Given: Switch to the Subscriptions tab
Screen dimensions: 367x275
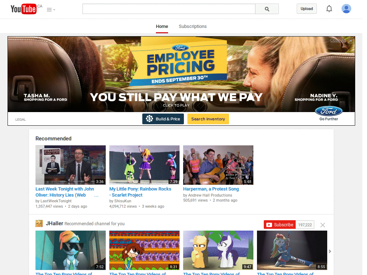Looking at the screenshot, I should click(x=192, y=26).
